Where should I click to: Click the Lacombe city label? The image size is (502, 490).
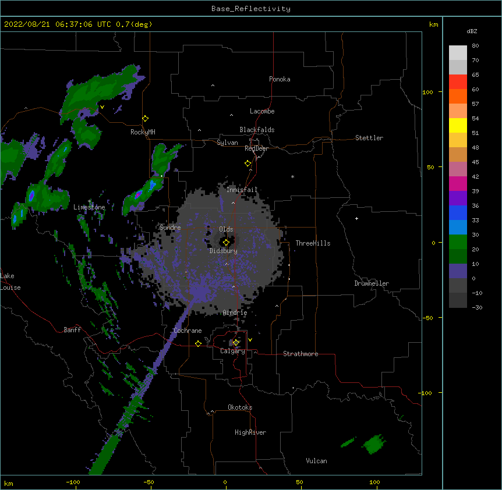(x=262, y=111)
